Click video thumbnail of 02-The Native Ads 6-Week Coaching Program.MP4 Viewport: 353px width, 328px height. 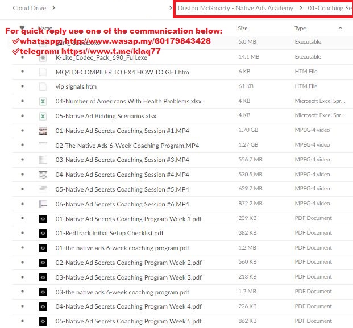[x=43, y=146]
